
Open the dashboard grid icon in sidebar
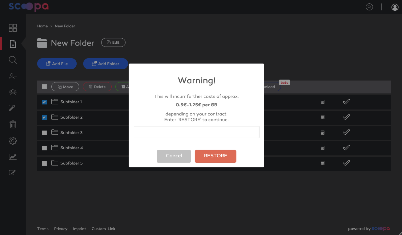tap(13, 28)
